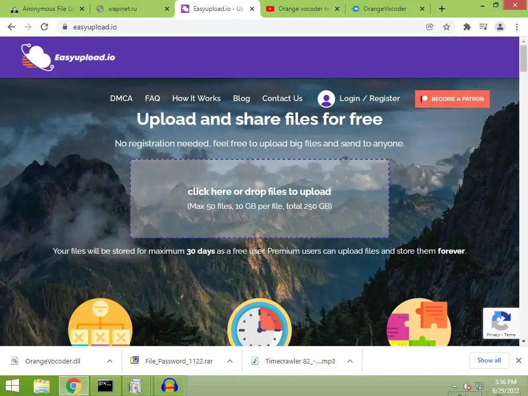This screenshot has height=396, width=528.
Task: Click the page vertical scrollbar thumb
Action: pos(523,58)
